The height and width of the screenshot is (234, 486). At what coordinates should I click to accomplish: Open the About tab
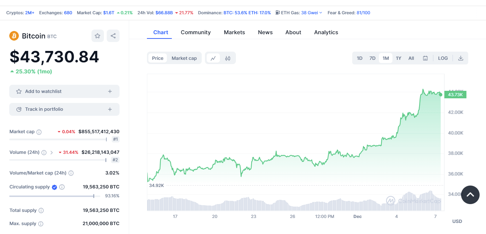click(293, 32)
